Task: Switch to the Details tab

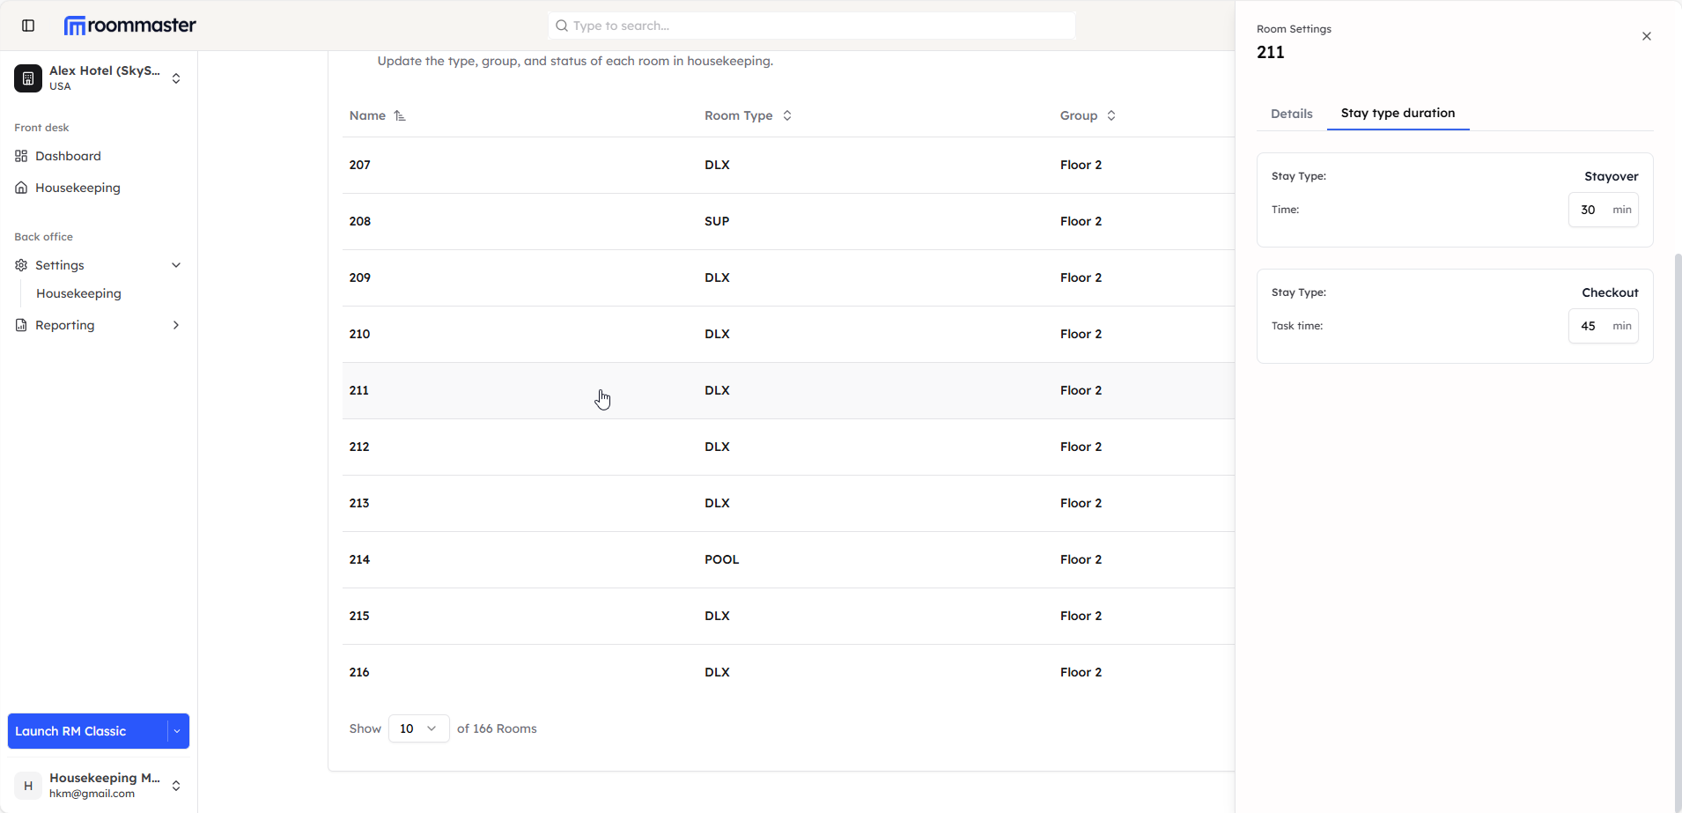Action: 1291,114
